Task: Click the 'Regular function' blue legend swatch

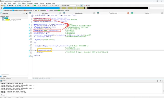Action: pyautogui.click(x=13, y=11)
